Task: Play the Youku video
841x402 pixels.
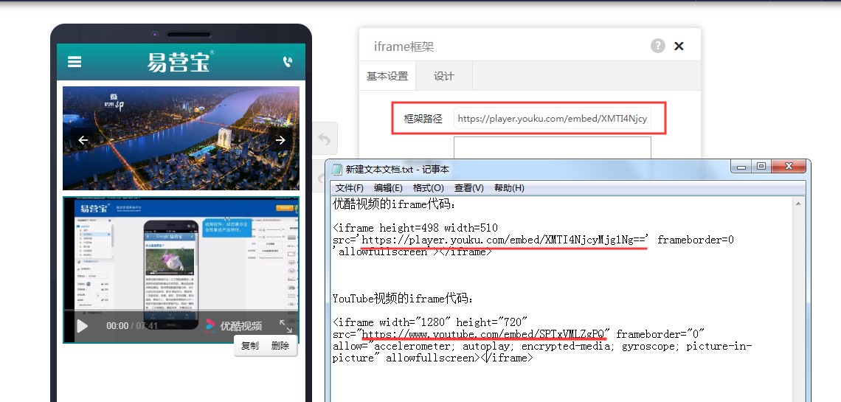Action: coord(82,326)
